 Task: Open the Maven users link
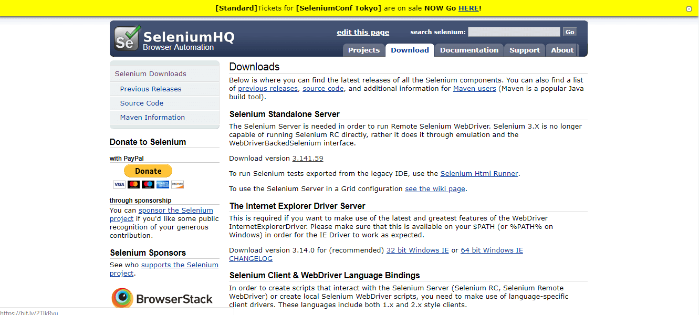click(x=474, y=89)
